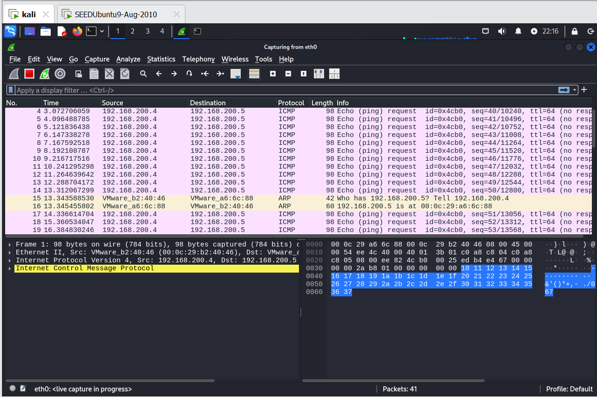Open the Statistics menu
The height and width of the screenshot is (397, 597).
tap(161, 59)
